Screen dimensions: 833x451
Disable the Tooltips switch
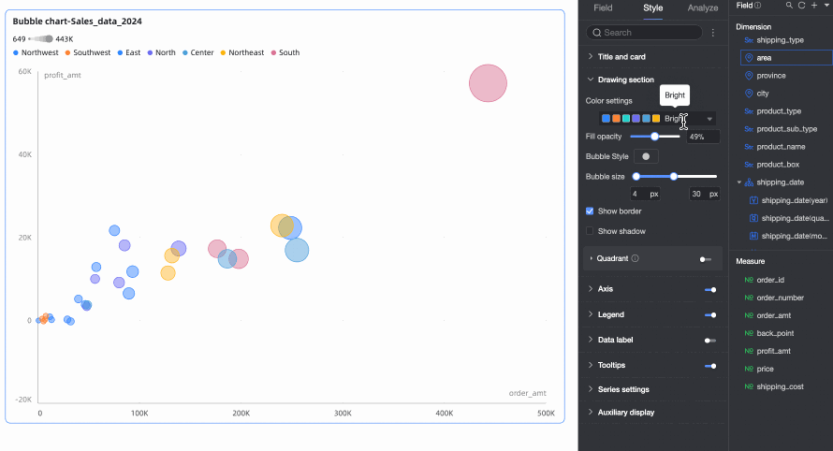[710, 366]
